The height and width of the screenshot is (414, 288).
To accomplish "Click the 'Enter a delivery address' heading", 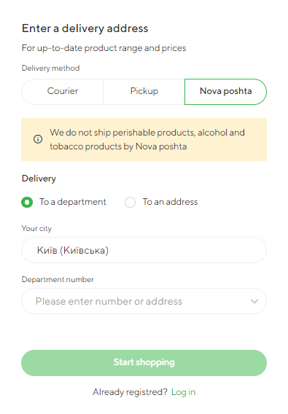I will [85, 28].
